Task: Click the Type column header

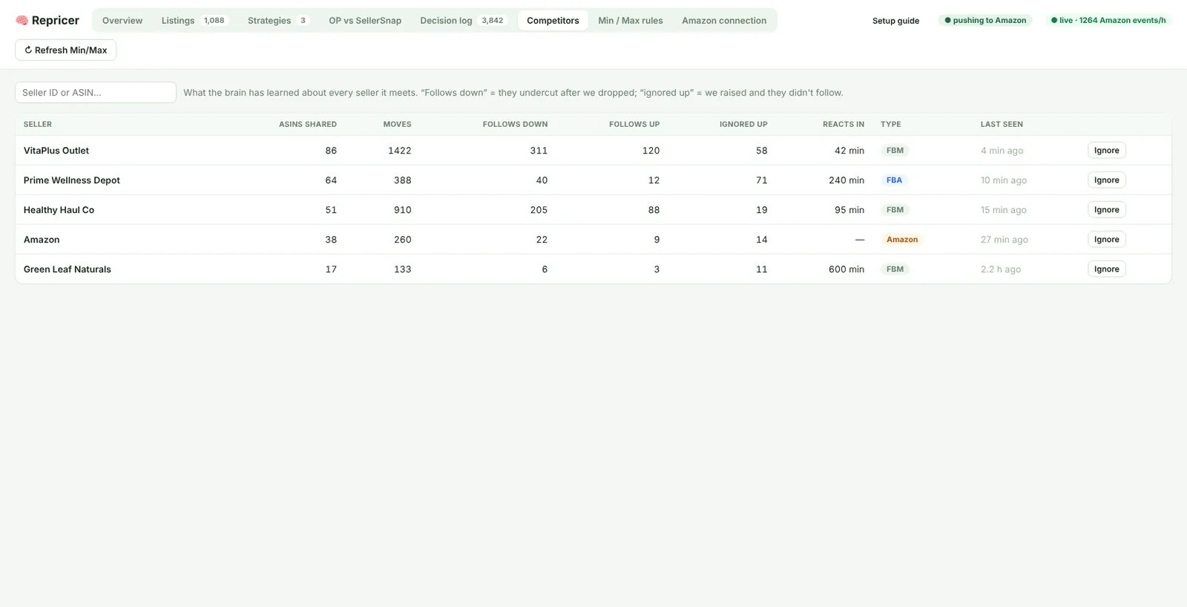Action: click(x=891, y=124)
